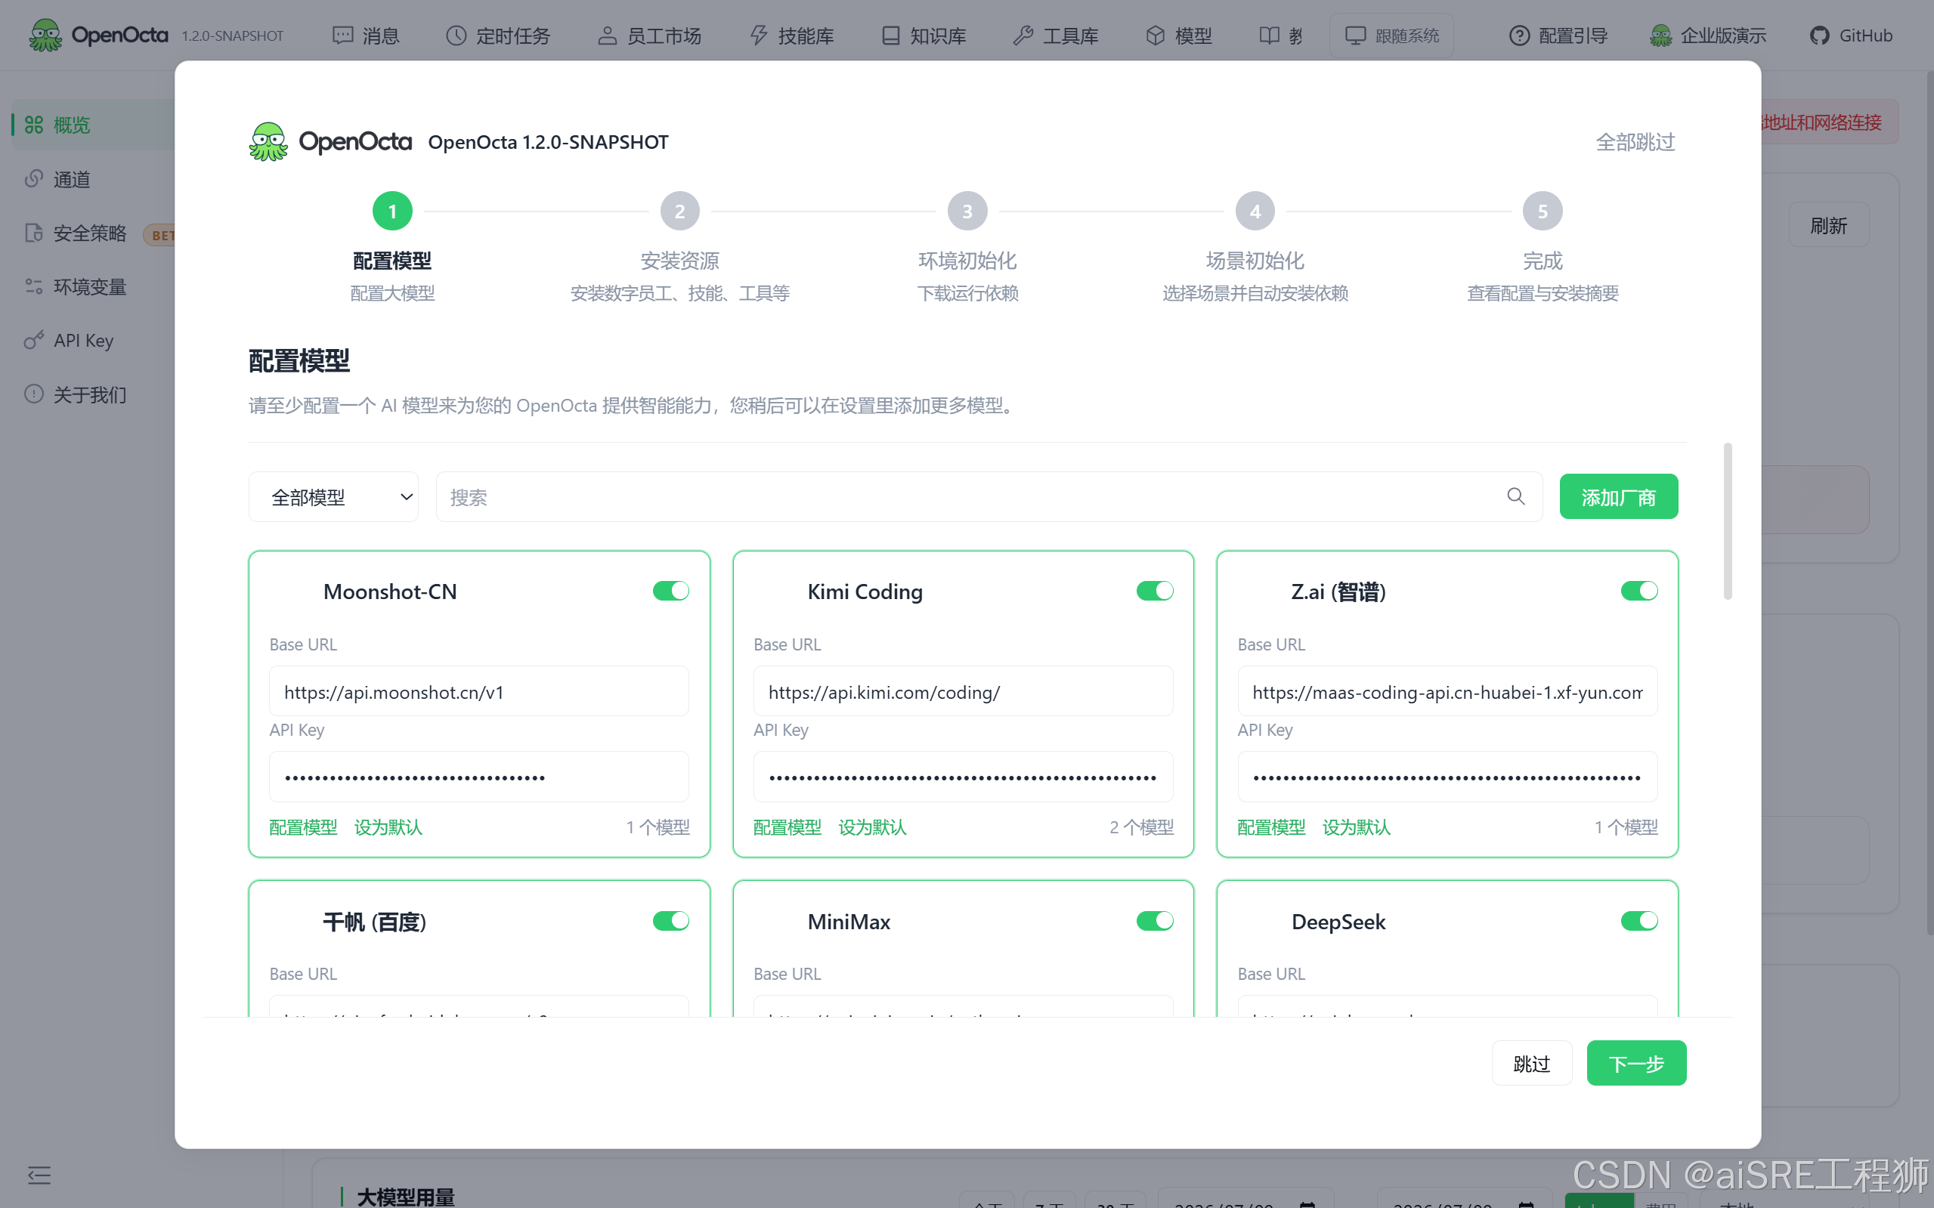The image size is (1934, 1208).
Task: Click the 添加厂商 button
Action: [1619, 497]
